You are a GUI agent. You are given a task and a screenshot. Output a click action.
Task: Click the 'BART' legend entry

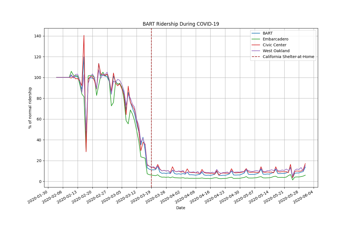pyautogui.click(x=268, y=33)
